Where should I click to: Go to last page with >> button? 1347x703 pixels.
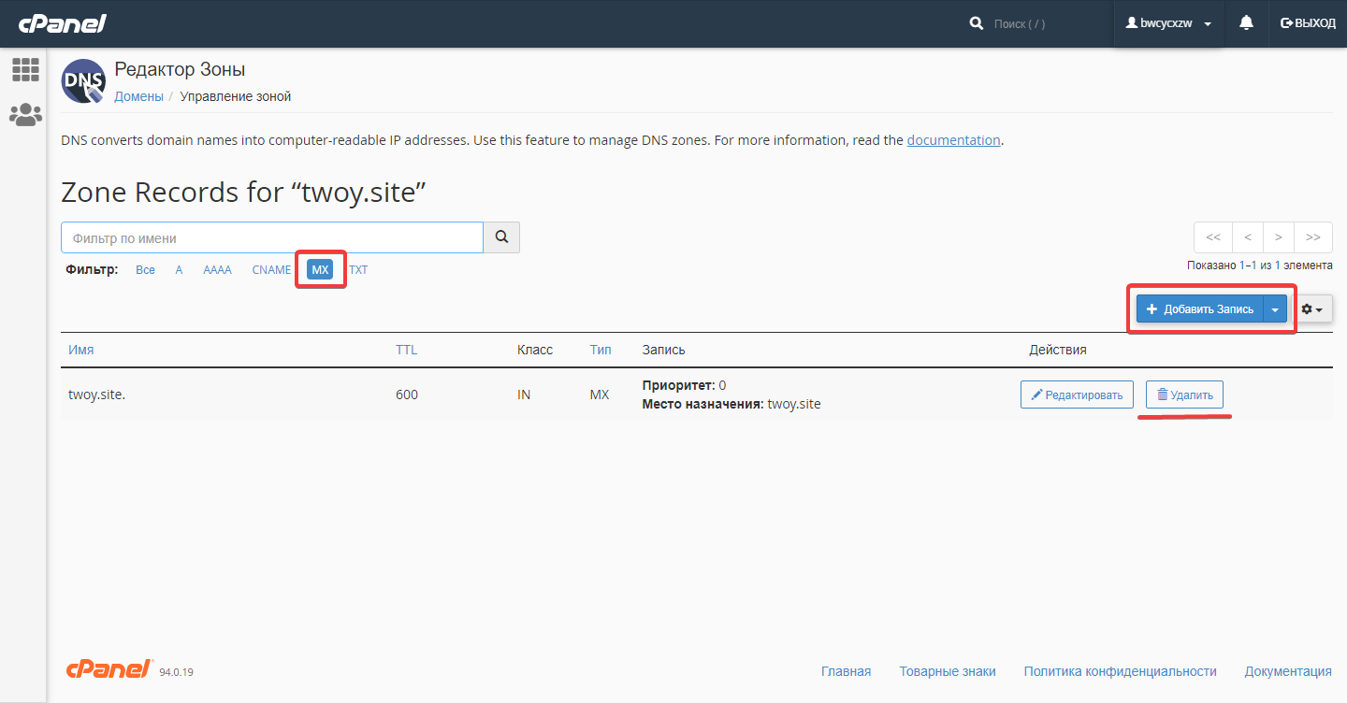pyautogui.click(x=1313, y=237)
